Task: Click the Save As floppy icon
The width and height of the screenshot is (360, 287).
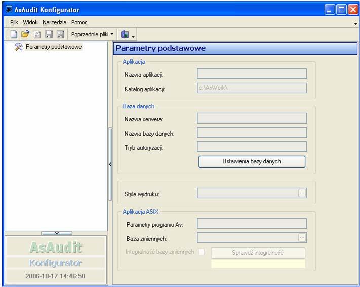Action: (x=60, y=34)
